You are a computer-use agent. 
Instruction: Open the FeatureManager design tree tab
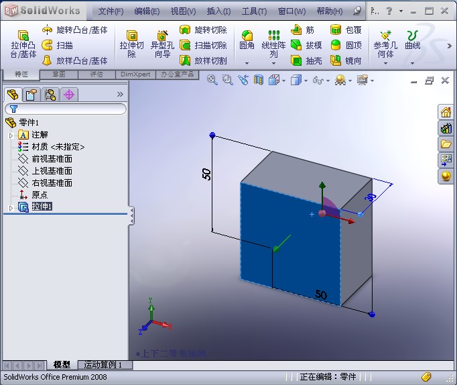tap(13, 95)
